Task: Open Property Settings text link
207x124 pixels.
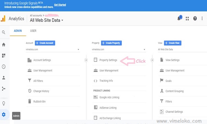Action: 108,60
